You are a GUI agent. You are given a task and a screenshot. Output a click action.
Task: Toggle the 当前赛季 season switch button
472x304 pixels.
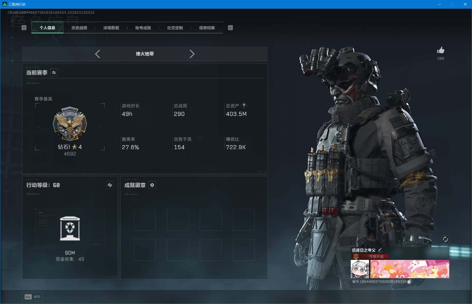[54, 72]
